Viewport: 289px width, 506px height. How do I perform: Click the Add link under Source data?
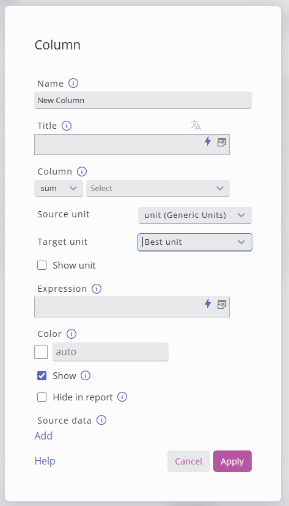pos(43,436)
